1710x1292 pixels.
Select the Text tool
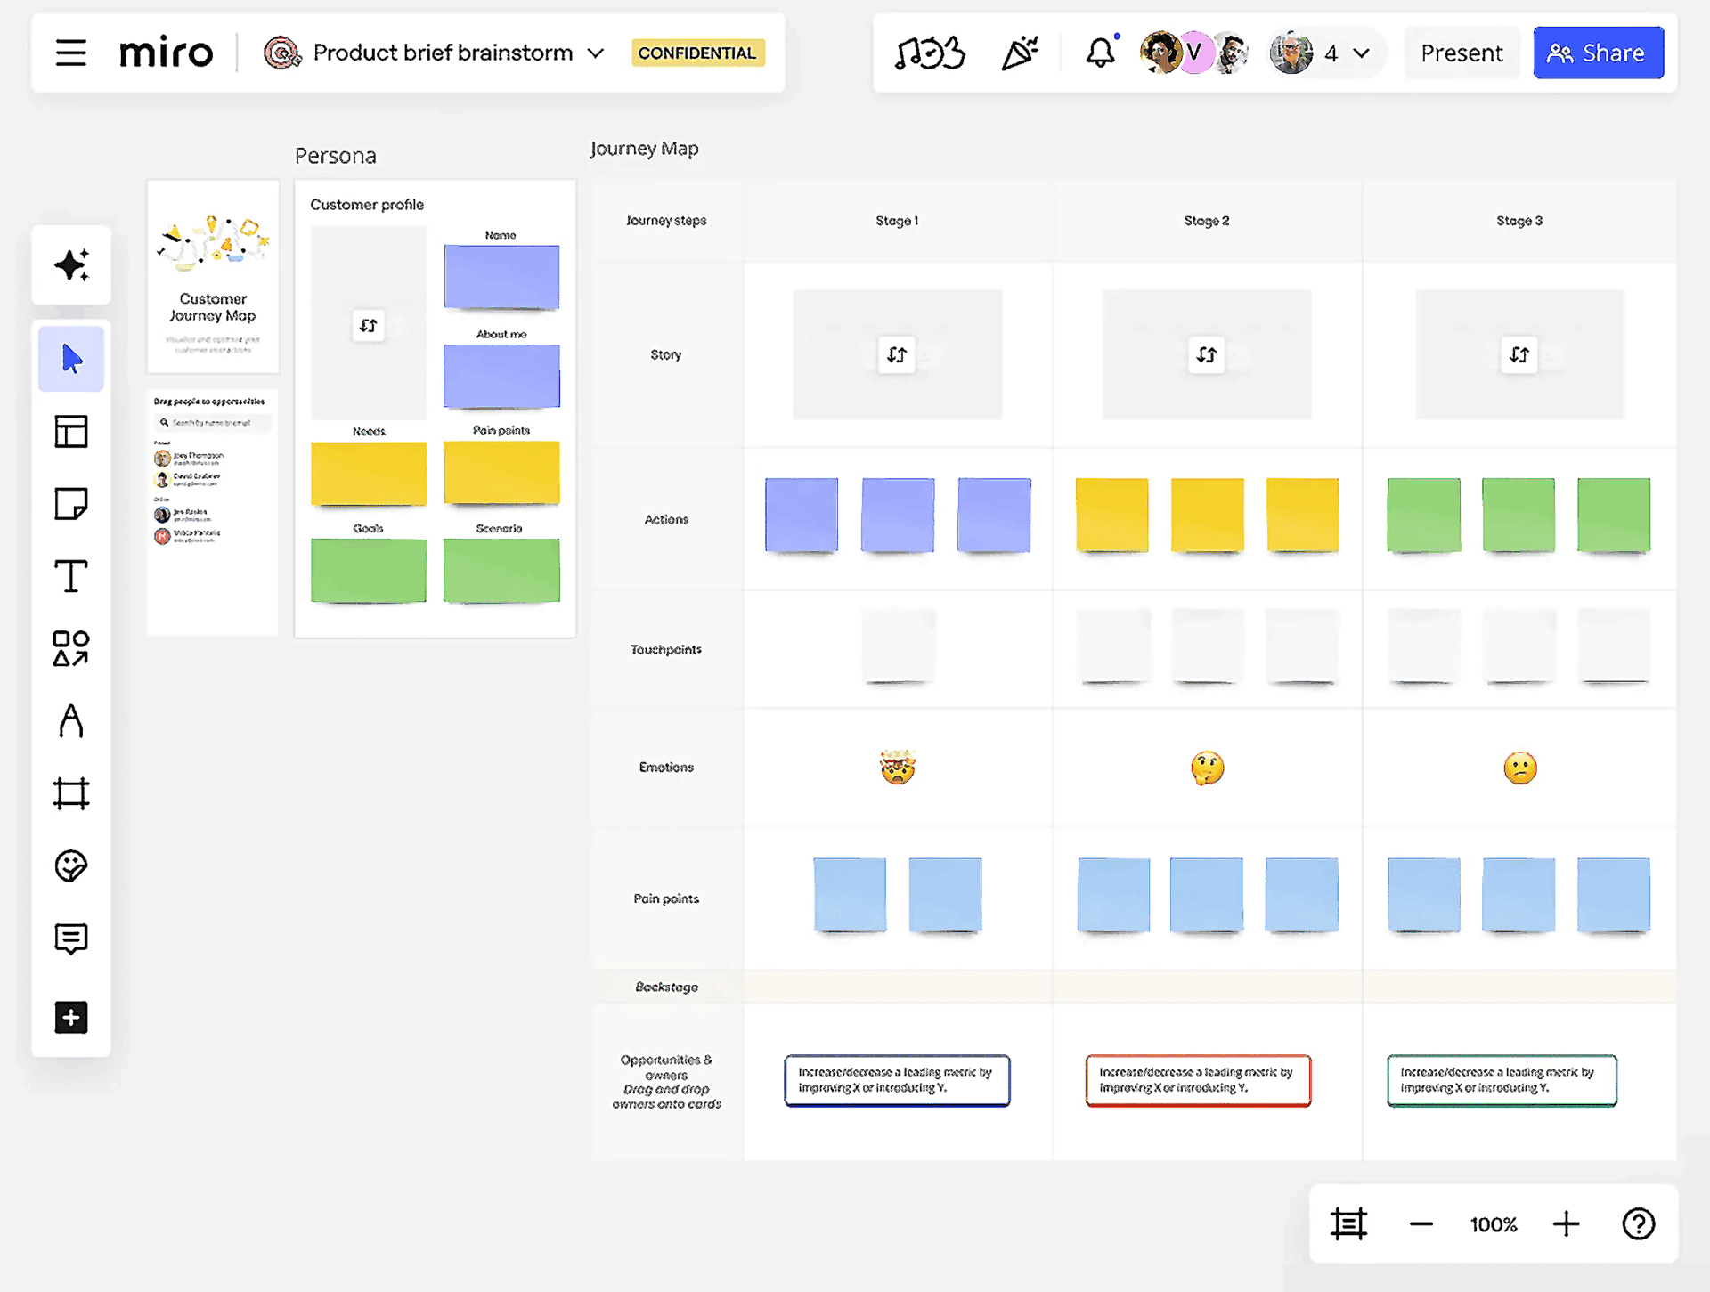pos(71,576)
